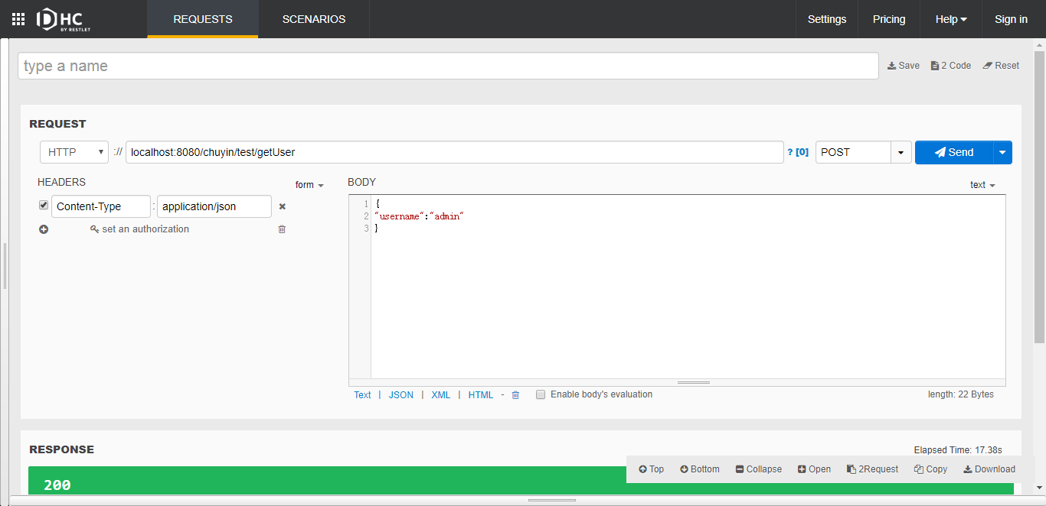Convert response with 2Request

[x=873, y=469]
